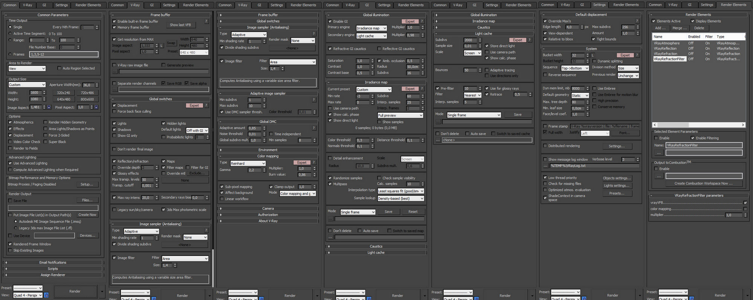753x300 pixels.
Task: Switch to GI tab above Common Parameters panel
Action: pos(44,5)
